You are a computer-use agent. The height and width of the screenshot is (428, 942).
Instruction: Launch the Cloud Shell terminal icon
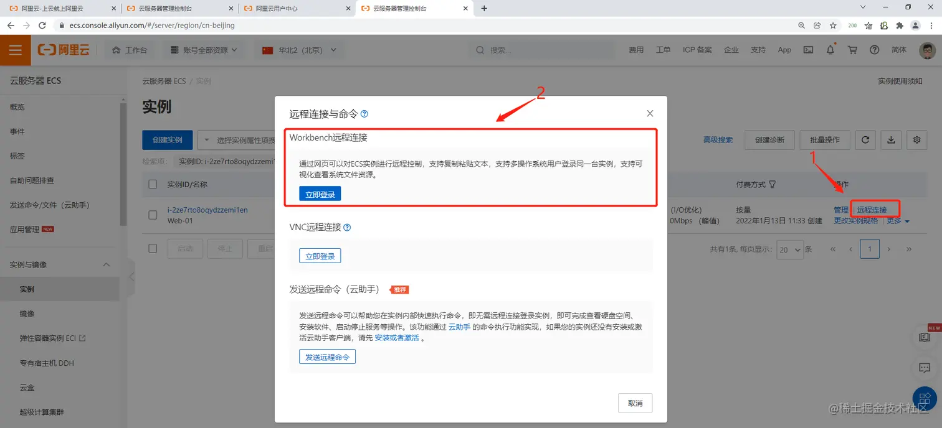click(x=808, y=50)
